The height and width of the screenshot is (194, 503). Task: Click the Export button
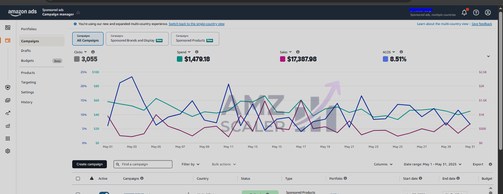(478, 164)
